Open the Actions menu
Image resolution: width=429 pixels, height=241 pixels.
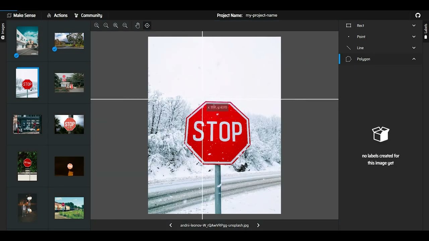[x=57, y=15]
